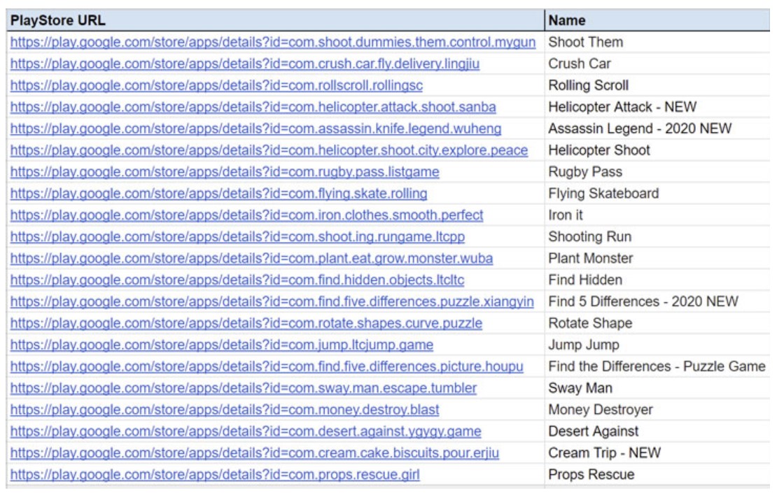Select the Money Destroyer name cell

657,410
